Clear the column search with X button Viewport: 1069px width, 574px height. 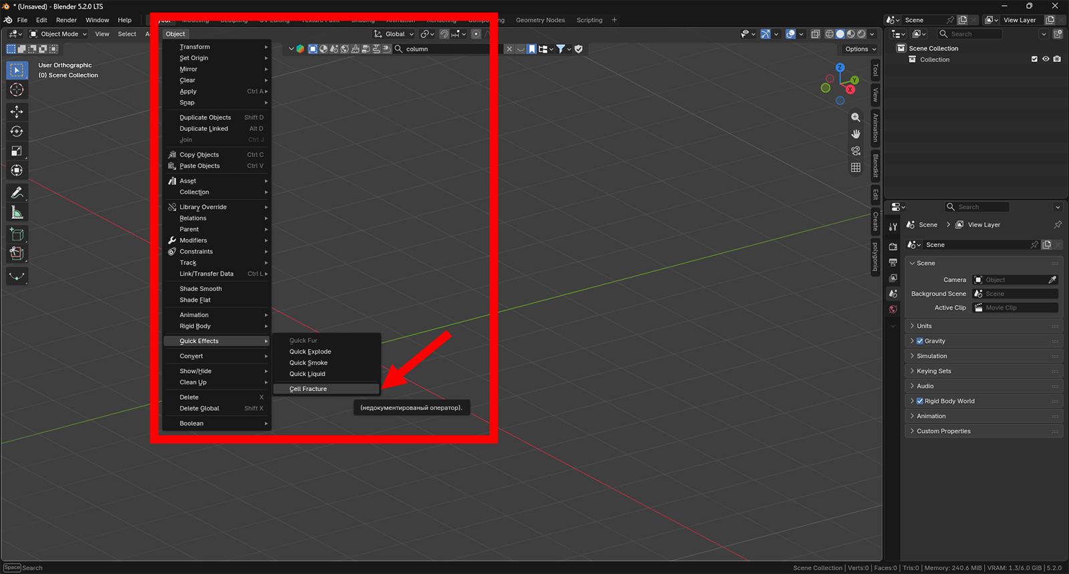point(509,49)
